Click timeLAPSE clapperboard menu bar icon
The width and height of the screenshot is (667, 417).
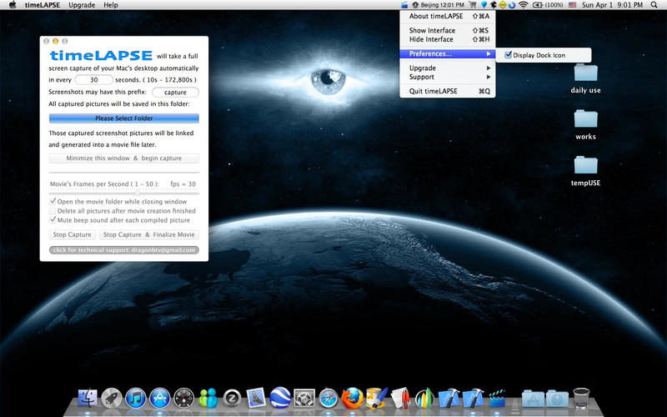tap(404, 5)
